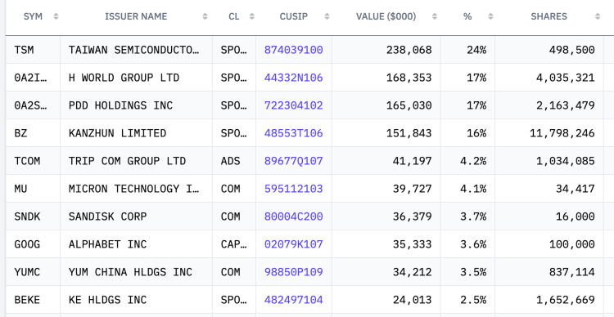Click issuer TRIP COM GROUP LTD

point(127,161)
